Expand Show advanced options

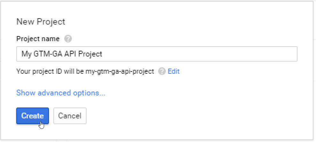click(x=61, y=93)
